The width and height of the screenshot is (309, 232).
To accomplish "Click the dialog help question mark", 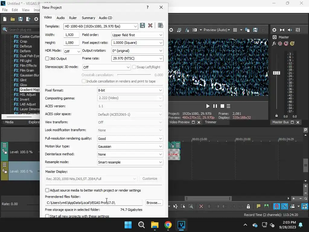I will point(147,7).
